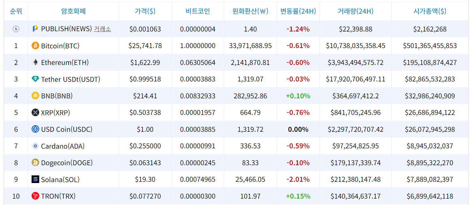
Task: Click Solana bitcoin ratio 0.00074965
Action: [x=198, y=180]
